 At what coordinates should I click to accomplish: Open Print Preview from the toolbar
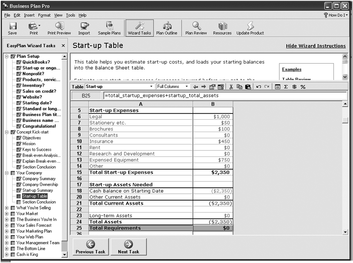click(x=59, y=28)
